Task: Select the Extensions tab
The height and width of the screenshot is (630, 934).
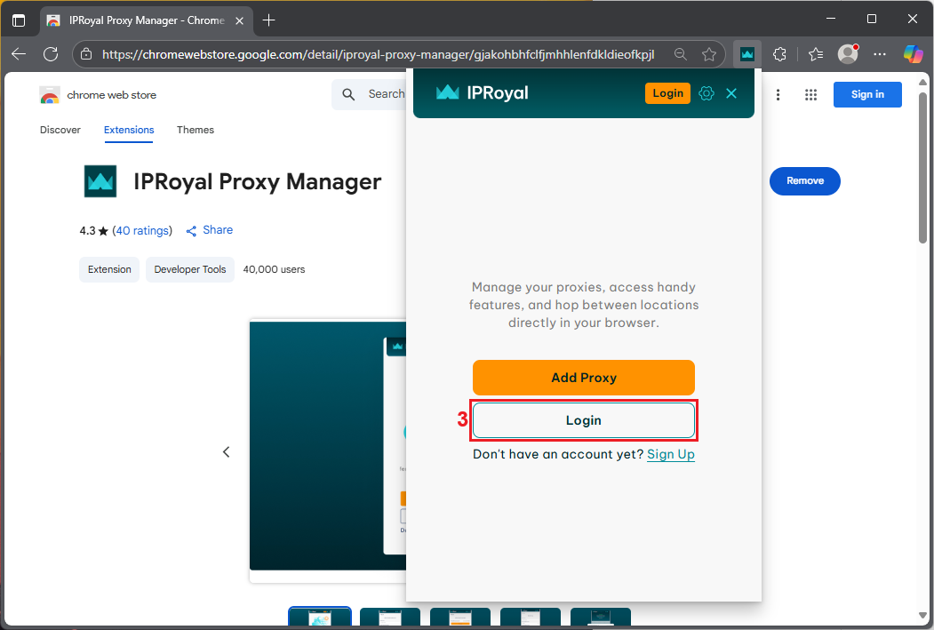Action: tap(129, 130)
